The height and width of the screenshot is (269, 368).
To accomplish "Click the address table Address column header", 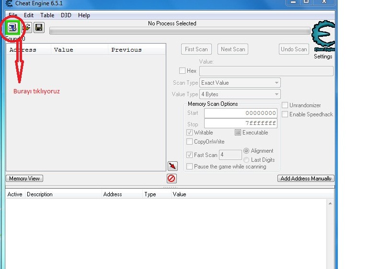I will tap(122, 194).
